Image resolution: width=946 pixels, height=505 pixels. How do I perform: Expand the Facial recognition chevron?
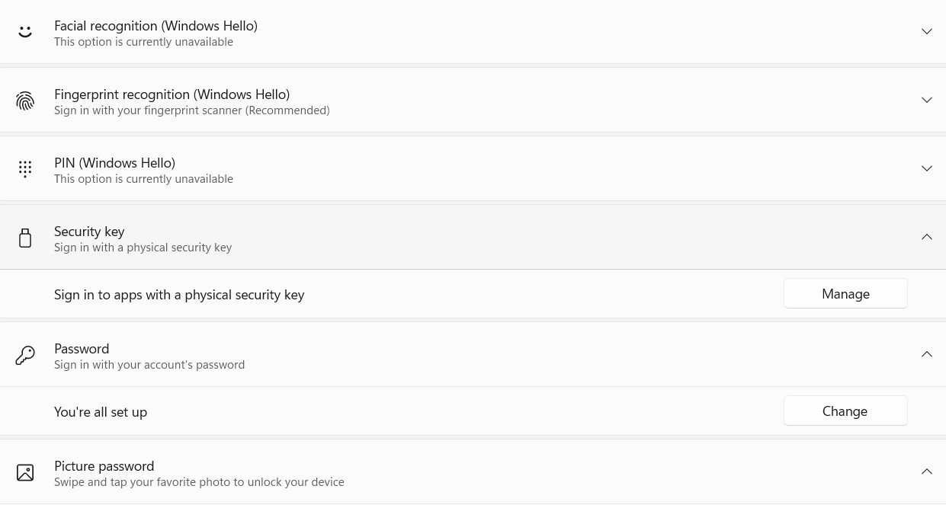click(x=927, y=31)
